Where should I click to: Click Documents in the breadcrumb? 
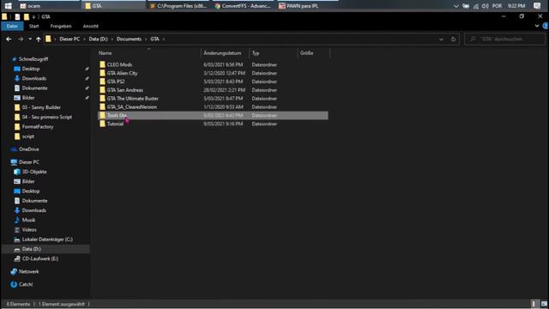point(129,39)
